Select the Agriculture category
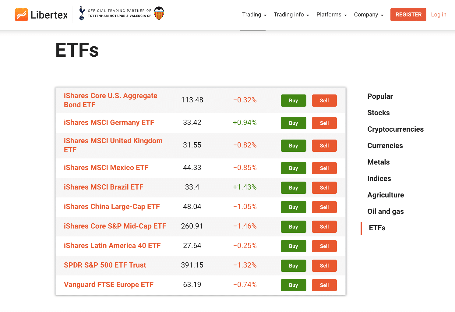Screen dimensions: 455x312 pos(386,195)
